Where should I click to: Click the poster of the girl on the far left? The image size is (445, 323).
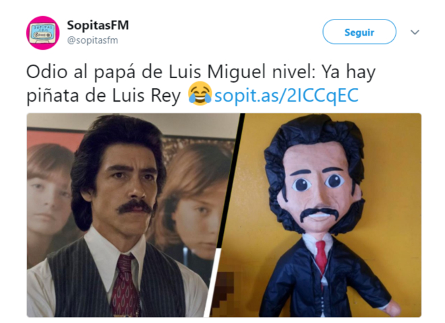point(50,196)
